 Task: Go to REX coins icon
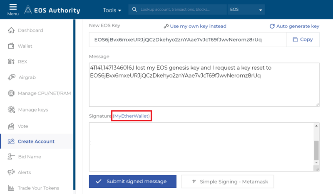[11, 62]
